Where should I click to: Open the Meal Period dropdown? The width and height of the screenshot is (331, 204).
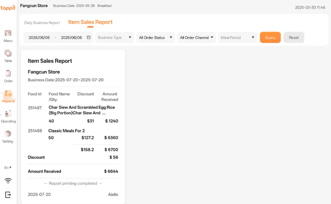click(x=237, y=37)
